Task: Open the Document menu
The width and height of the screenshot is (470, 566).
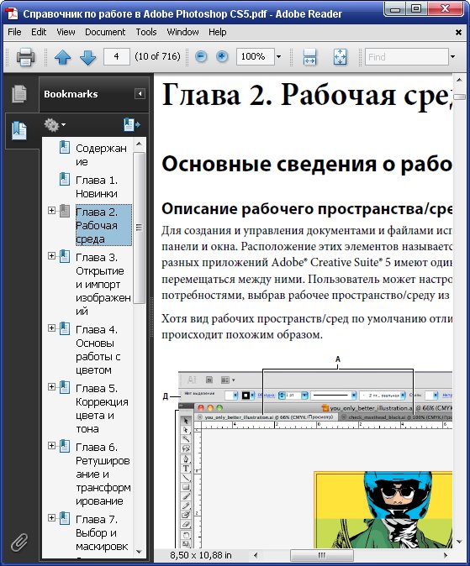Action: 105,32
